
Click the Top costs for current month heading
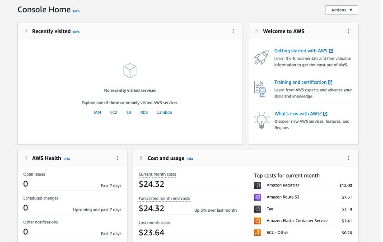[x=287, y=176]
